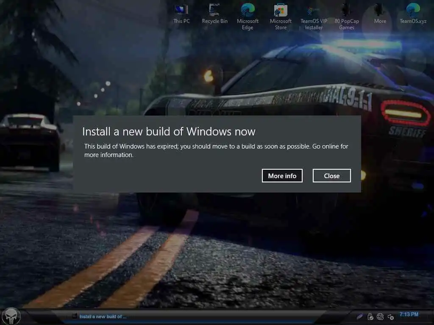Click the 7:13 PM taskbar clock
434x325 pixels.
(x=409, y=314)
